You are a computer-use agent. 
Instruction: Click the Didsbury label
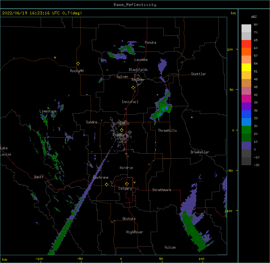pyautogui.click(x=120, y=135)
